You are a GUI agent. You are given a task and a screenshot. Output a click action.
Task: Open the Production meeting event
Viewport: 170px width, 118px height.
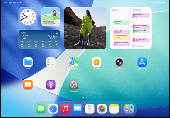(x=141, y=26)
